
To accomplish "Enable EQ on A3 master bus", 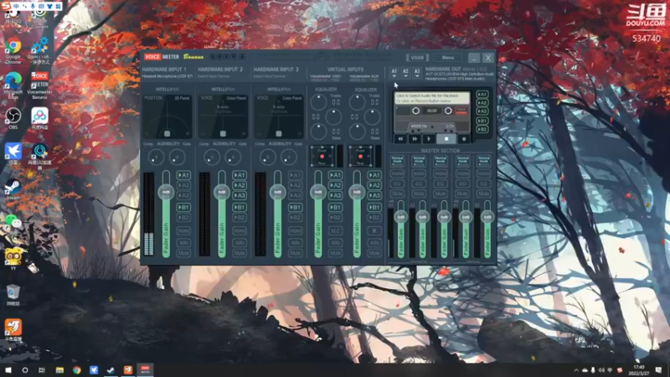I will click(441, 183).
